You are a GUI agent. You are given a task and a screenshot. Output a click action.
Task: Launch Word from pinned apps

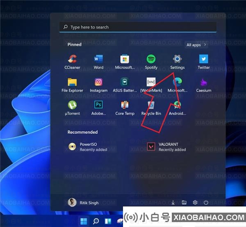pyautogui.click(x=98, y=62)
